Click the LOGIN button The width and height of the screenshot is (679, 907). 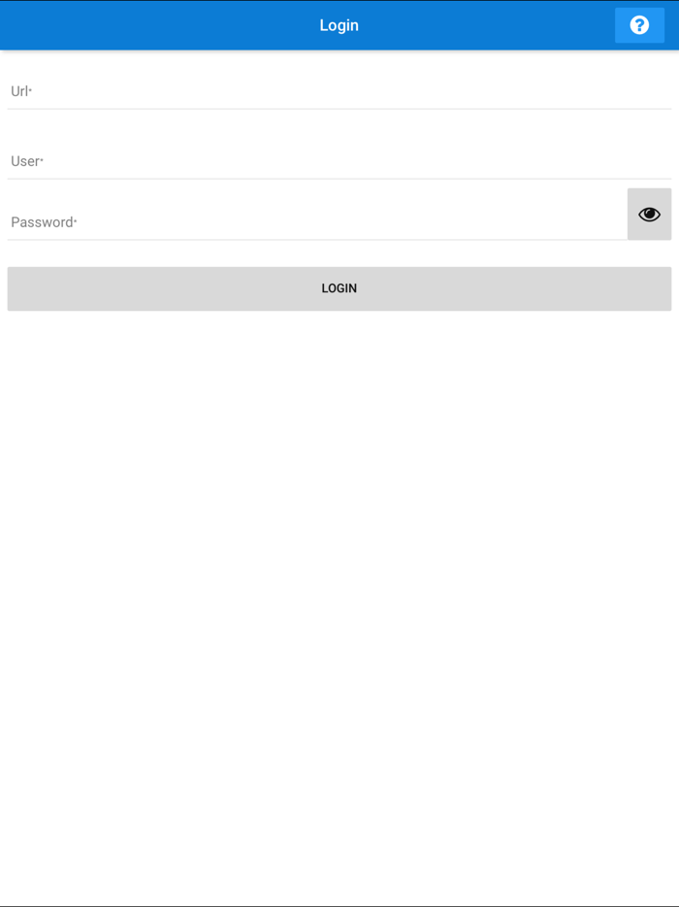[339, 288]
